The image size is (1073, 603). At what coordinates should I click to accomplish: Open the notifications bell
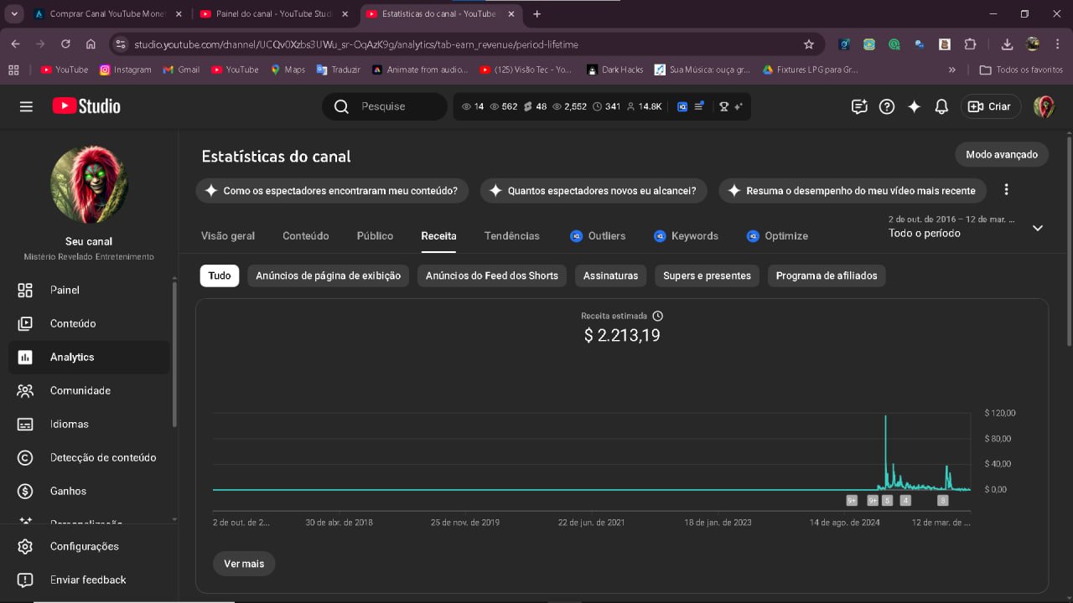941,106
